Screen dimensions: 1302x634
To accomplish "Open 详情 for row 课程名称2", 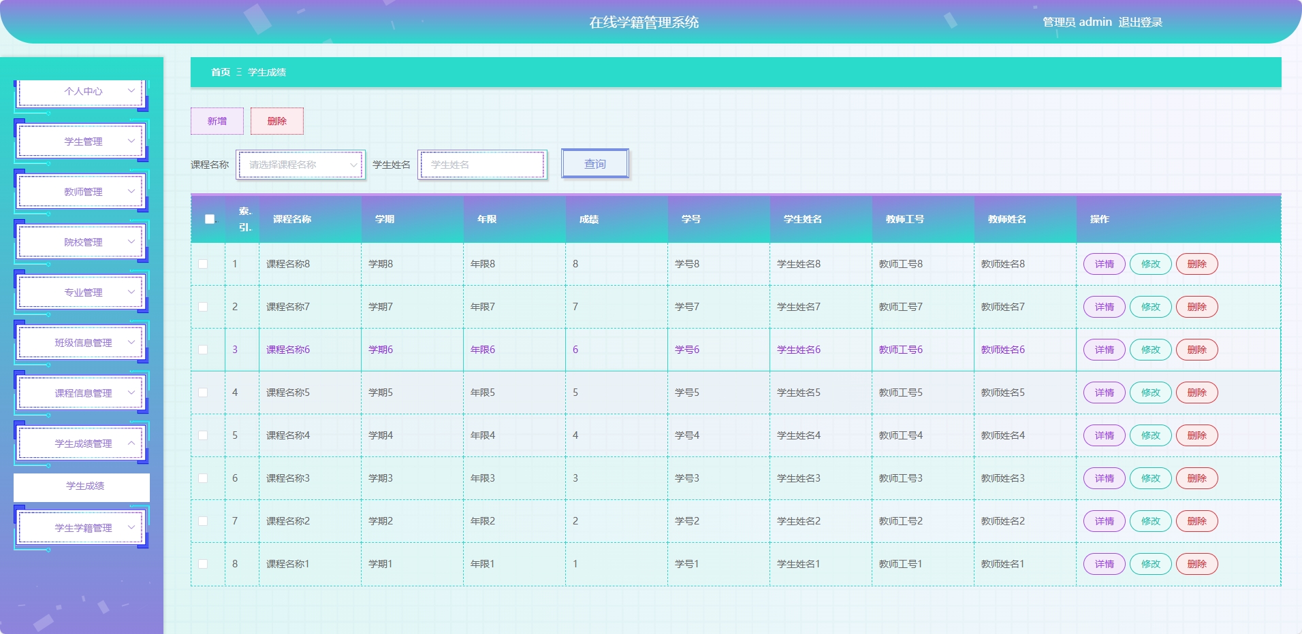I will 1105,521.
